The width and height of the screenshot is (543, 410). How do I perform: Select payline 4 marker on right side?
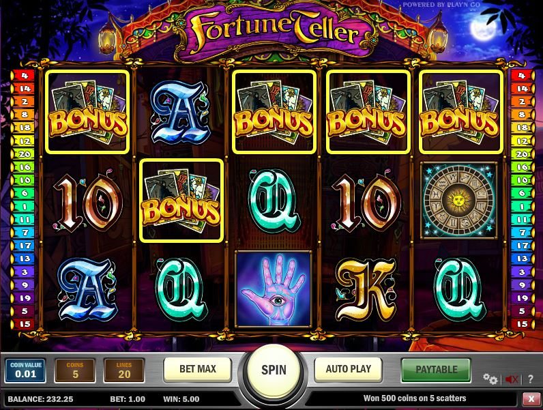coord(522,76)
